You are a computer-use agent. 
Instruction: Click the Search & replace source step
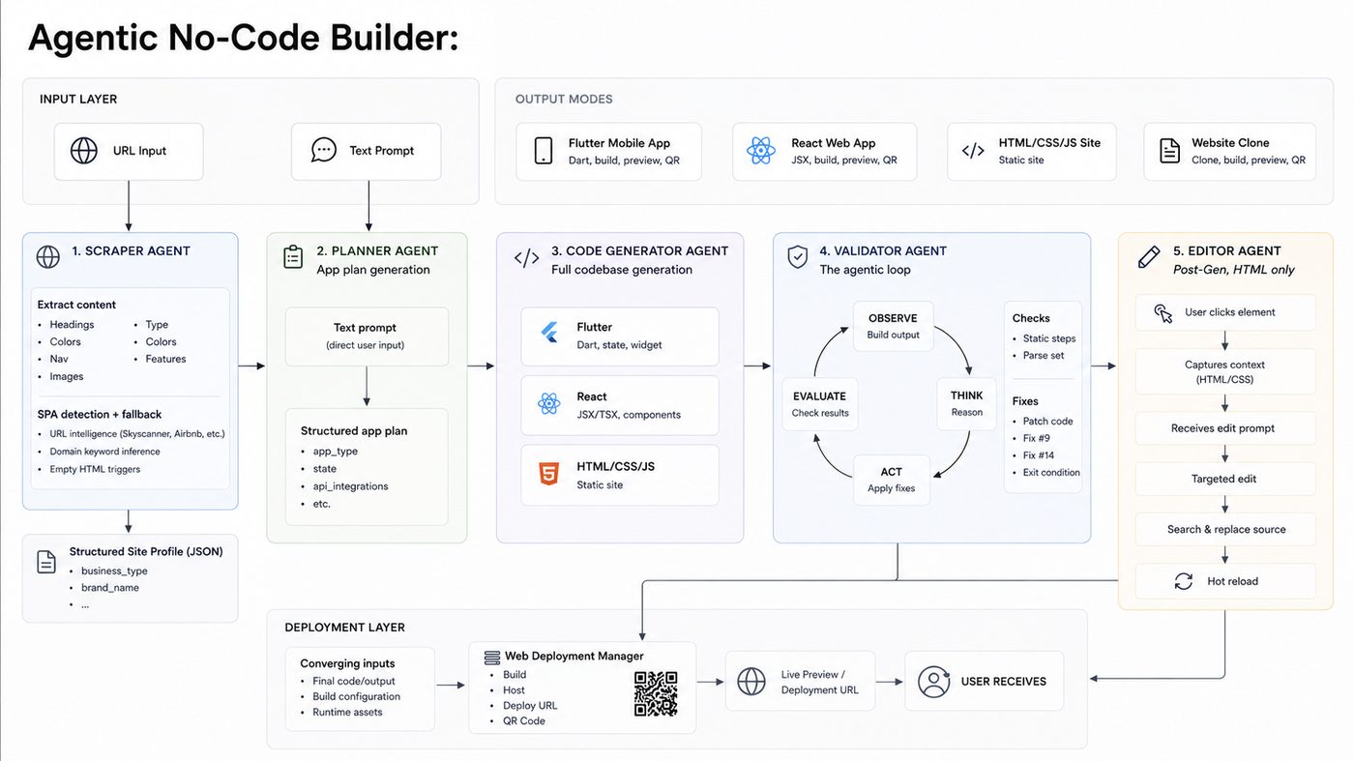(x=1225, y=529)
